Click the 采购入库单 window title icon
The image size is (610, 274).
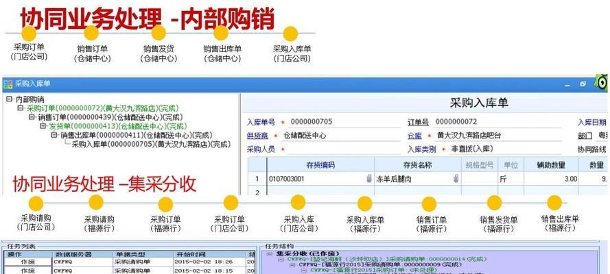pyautogui.click(x=8, y=84)
